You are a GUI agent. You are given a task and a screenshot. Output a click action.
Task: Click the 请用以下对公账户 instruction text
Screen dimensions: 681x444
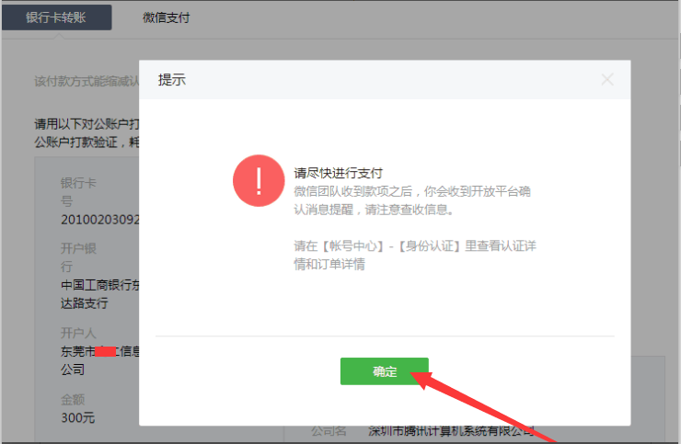(x=86, y=123)
